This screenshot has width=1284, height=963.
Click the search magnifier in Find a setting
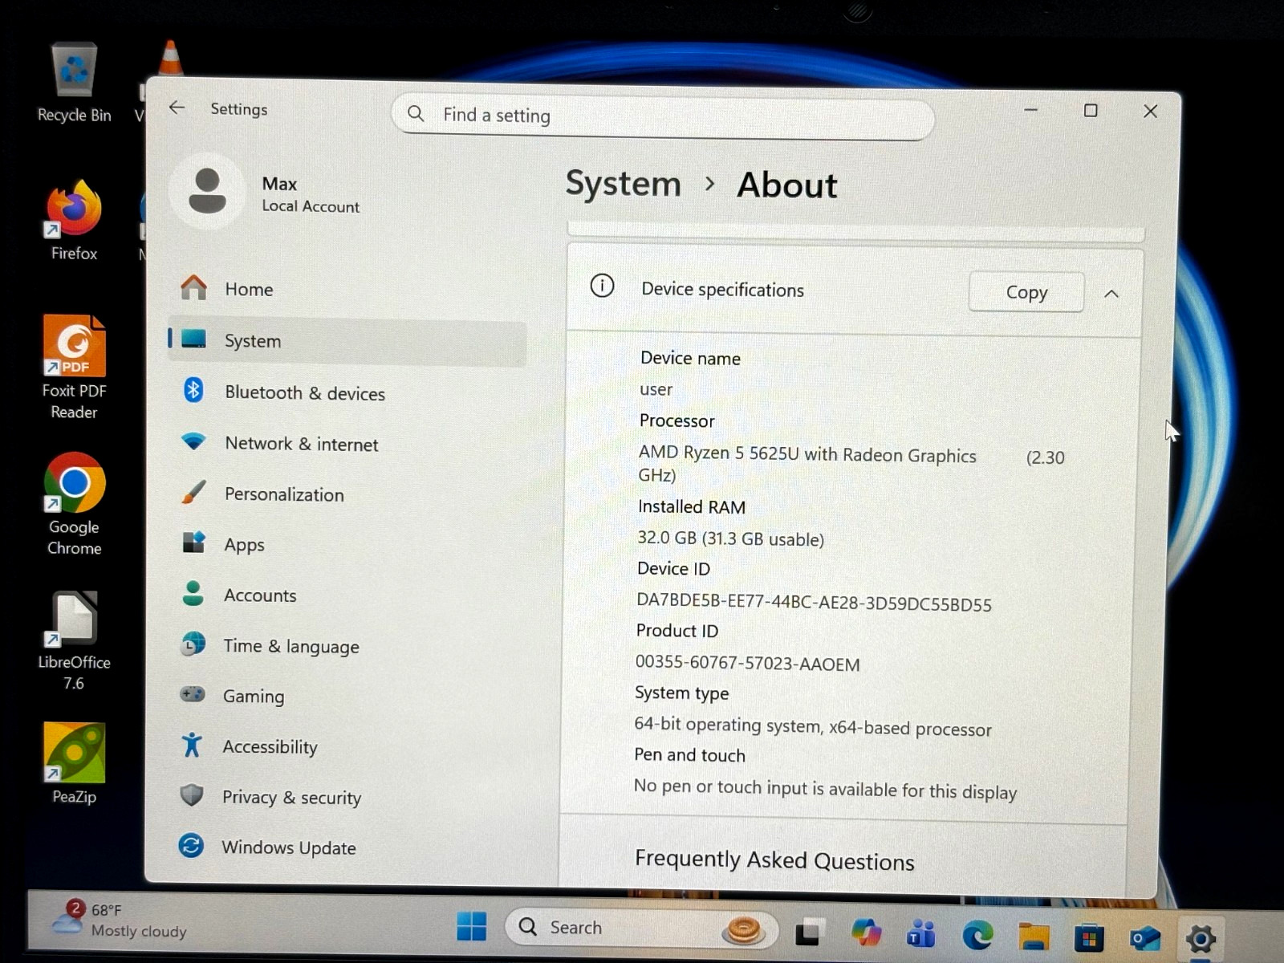[x=416, y=114]
